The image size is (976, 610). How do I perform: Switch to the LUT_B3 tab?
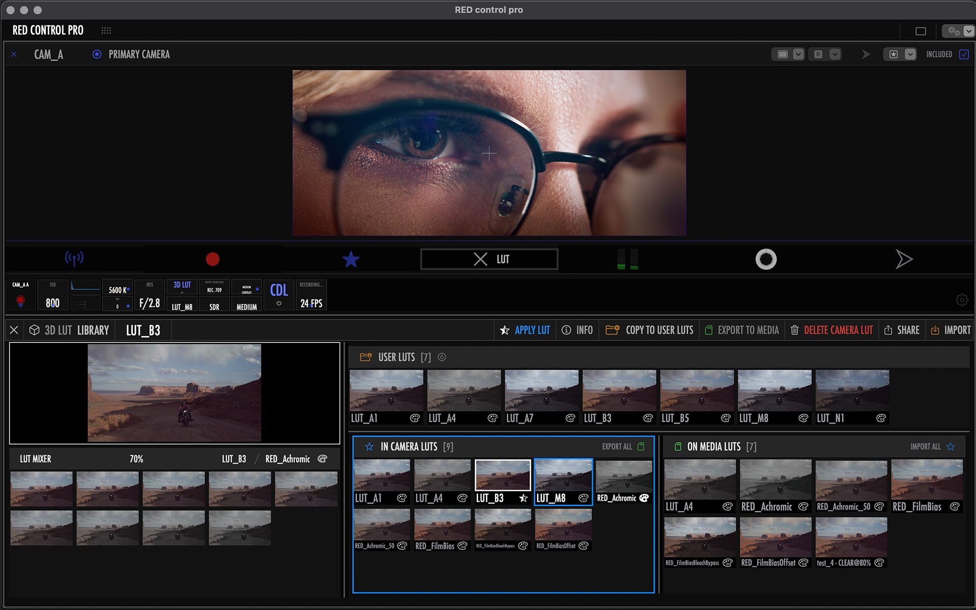(142, 330)
